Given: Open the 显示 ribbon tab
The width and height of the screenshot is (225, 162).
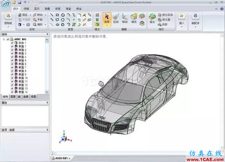Looking at the screenshot, I should click(37, 9).
